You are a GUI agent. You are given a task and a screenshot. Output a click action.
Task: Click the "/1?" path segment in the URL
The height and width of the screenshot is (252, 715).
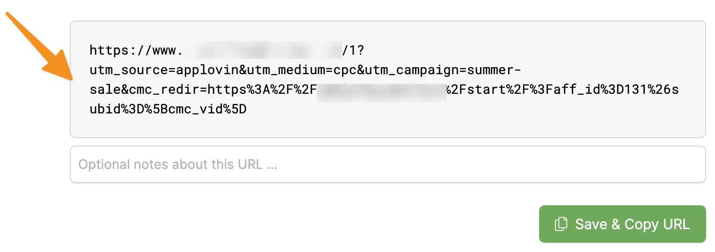coord(357,50)
